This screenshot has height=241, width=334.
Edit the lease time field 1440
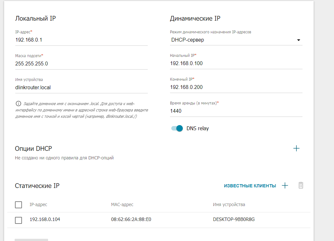pyautogui.click(x=236, y=111)
